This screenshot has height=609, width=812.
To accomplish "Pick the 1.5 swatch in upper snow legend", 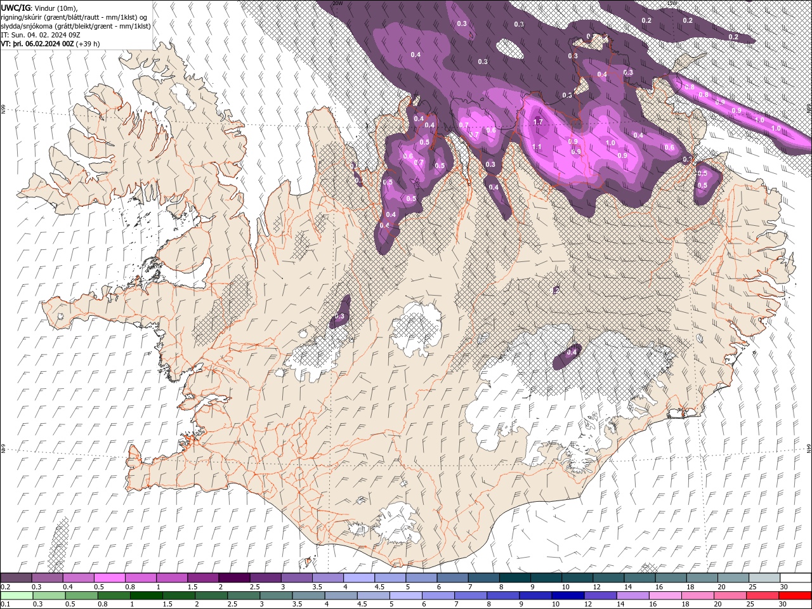I will coord(202,578).
